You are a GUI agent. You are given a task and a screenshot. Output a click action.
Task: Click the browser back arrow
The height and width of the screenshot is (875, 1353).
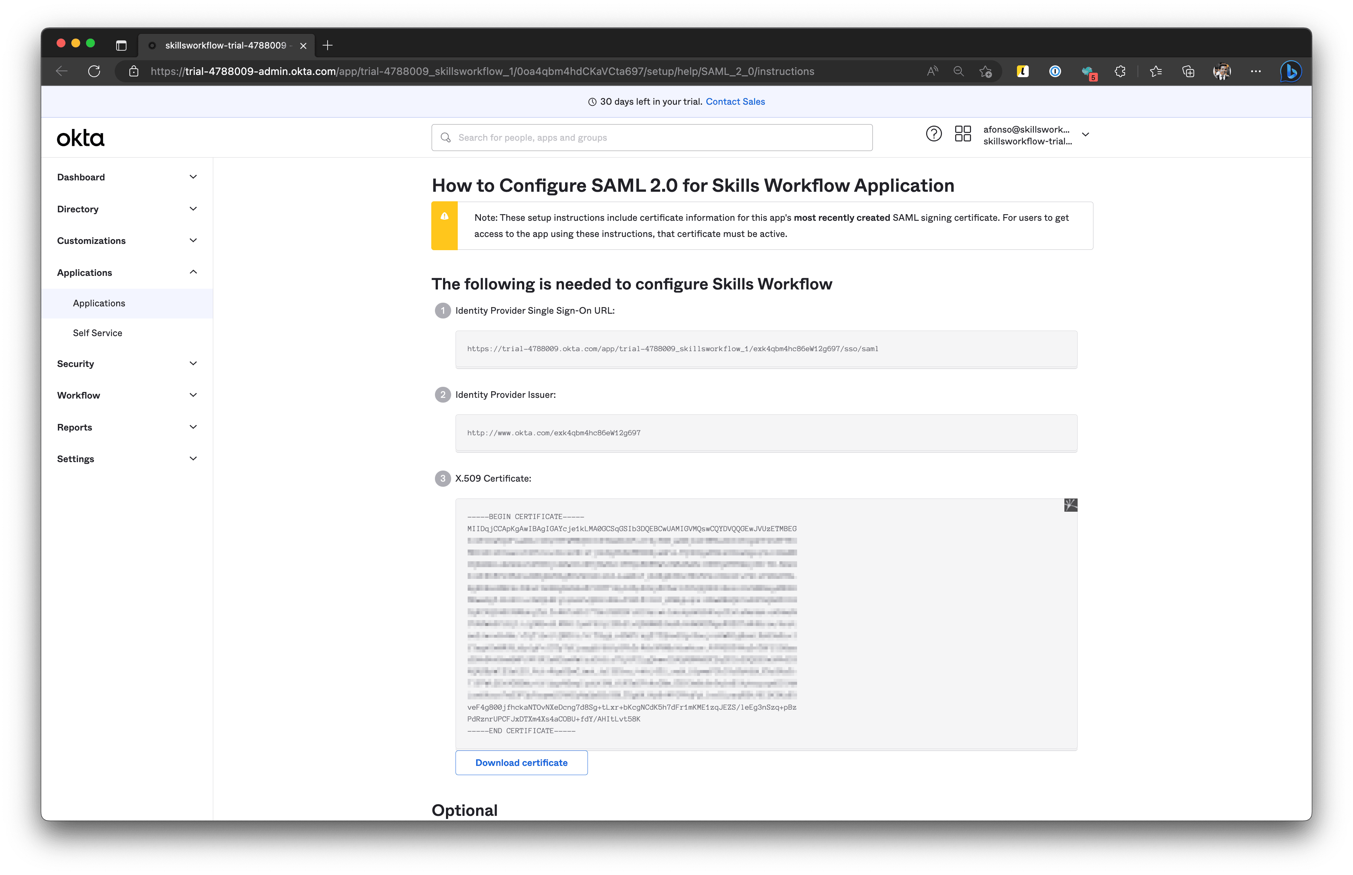(x=62, y=71)
